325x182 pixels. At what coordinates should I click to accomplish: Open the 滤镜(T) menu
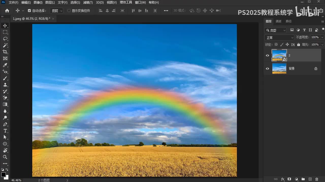tap(88, 3)
